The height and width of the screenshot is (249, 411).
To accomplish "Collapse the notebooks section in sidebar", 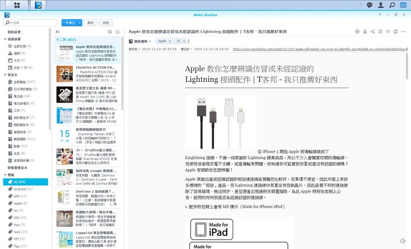I will (5, 75).
